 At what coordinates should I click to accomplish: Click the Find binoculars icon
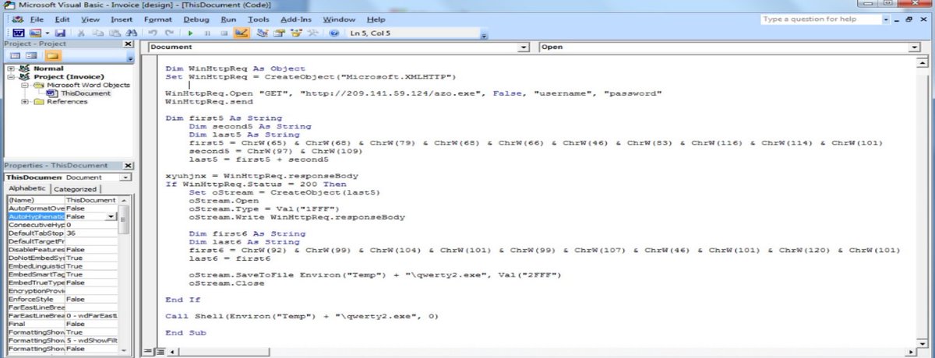(131, 33)
